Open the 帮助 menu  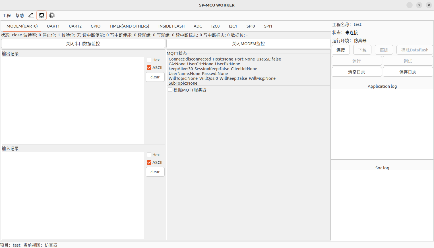(x=20, y=16)
